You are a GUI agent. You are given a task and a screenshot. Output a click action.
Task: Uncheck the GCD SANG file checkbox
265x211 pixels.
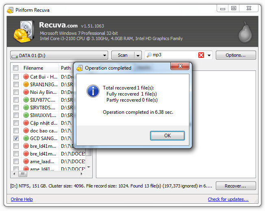click(x=16, y=138)
